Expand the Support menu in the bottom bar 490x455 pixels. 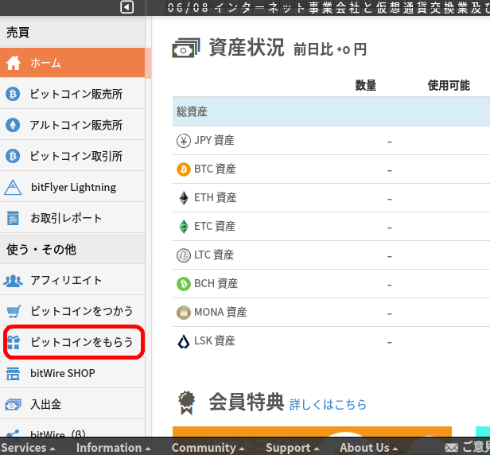pyautogui.click(x=293, y=448)
